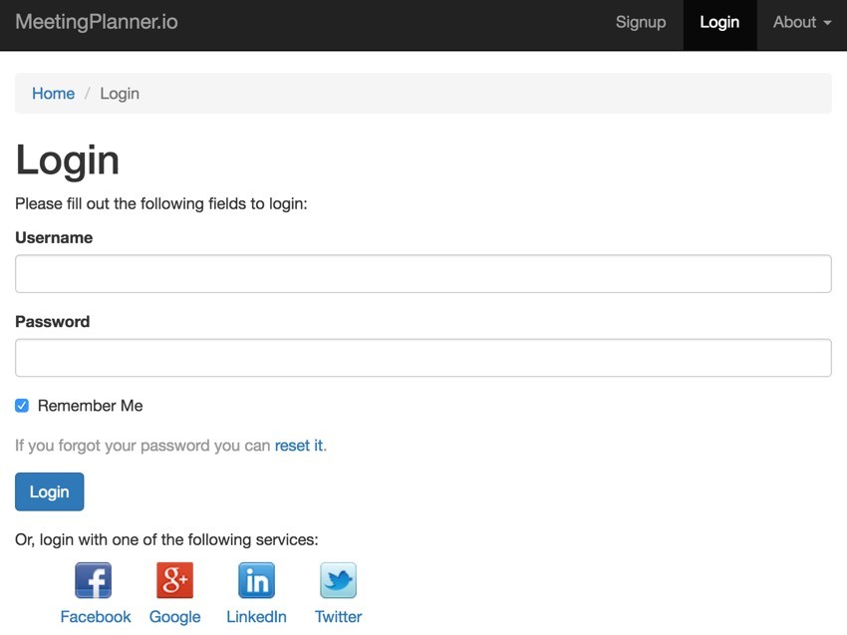This screenshot has height=635, width=847.
Task: Click the Twitter text link
Action: coord(338,617)
